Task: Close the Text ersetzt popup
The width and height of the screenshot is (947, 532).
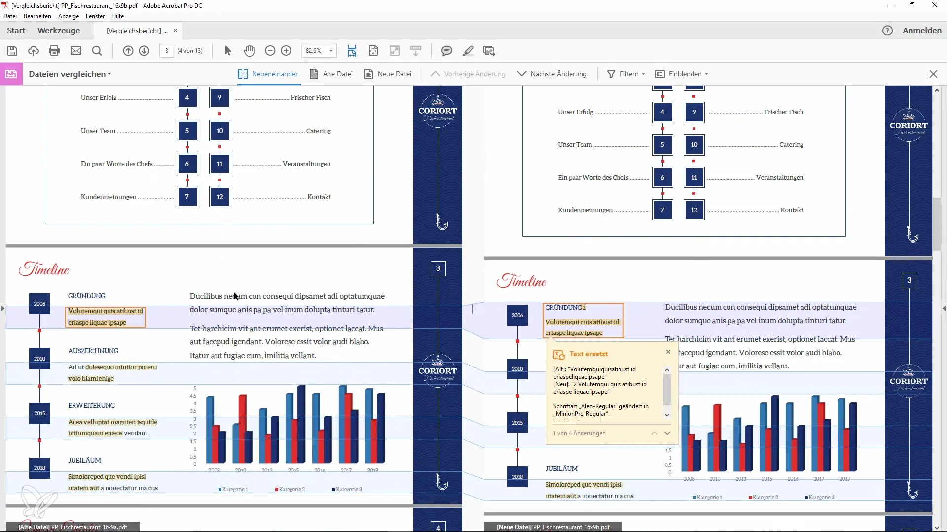Action: pyautogui.click(x=668, y=352)
